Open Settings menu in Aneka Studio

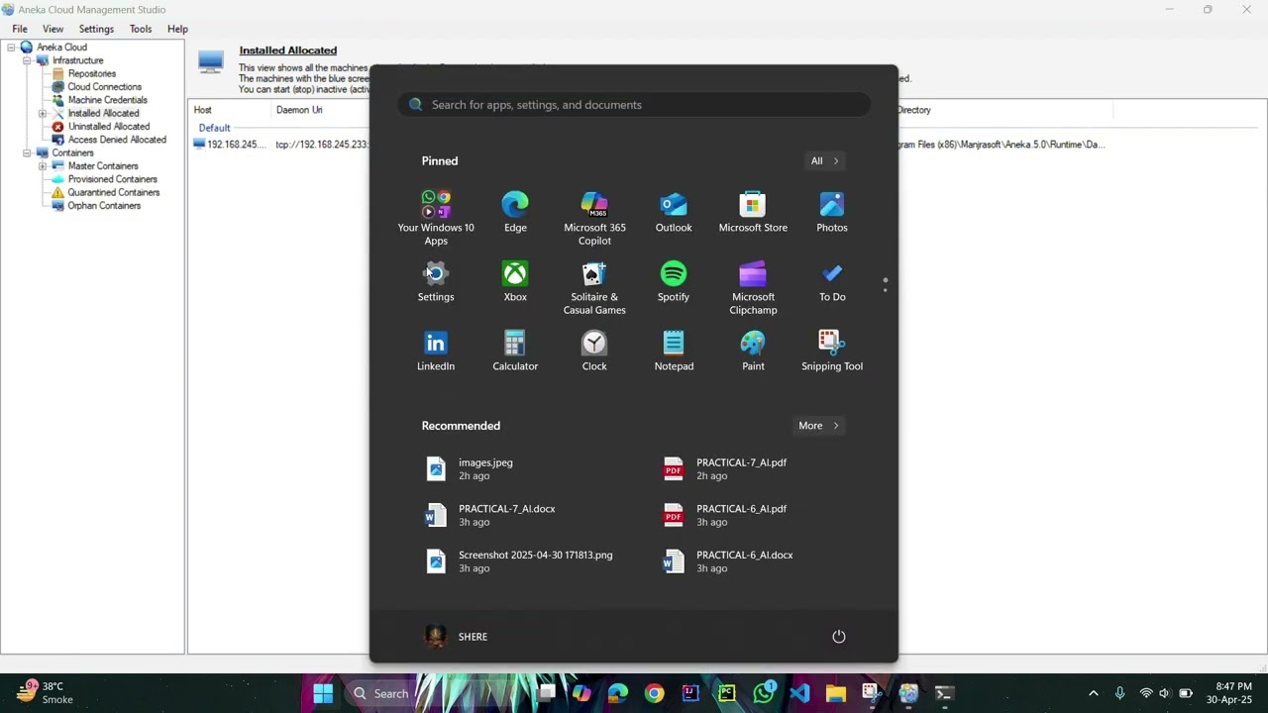(96, 29)
